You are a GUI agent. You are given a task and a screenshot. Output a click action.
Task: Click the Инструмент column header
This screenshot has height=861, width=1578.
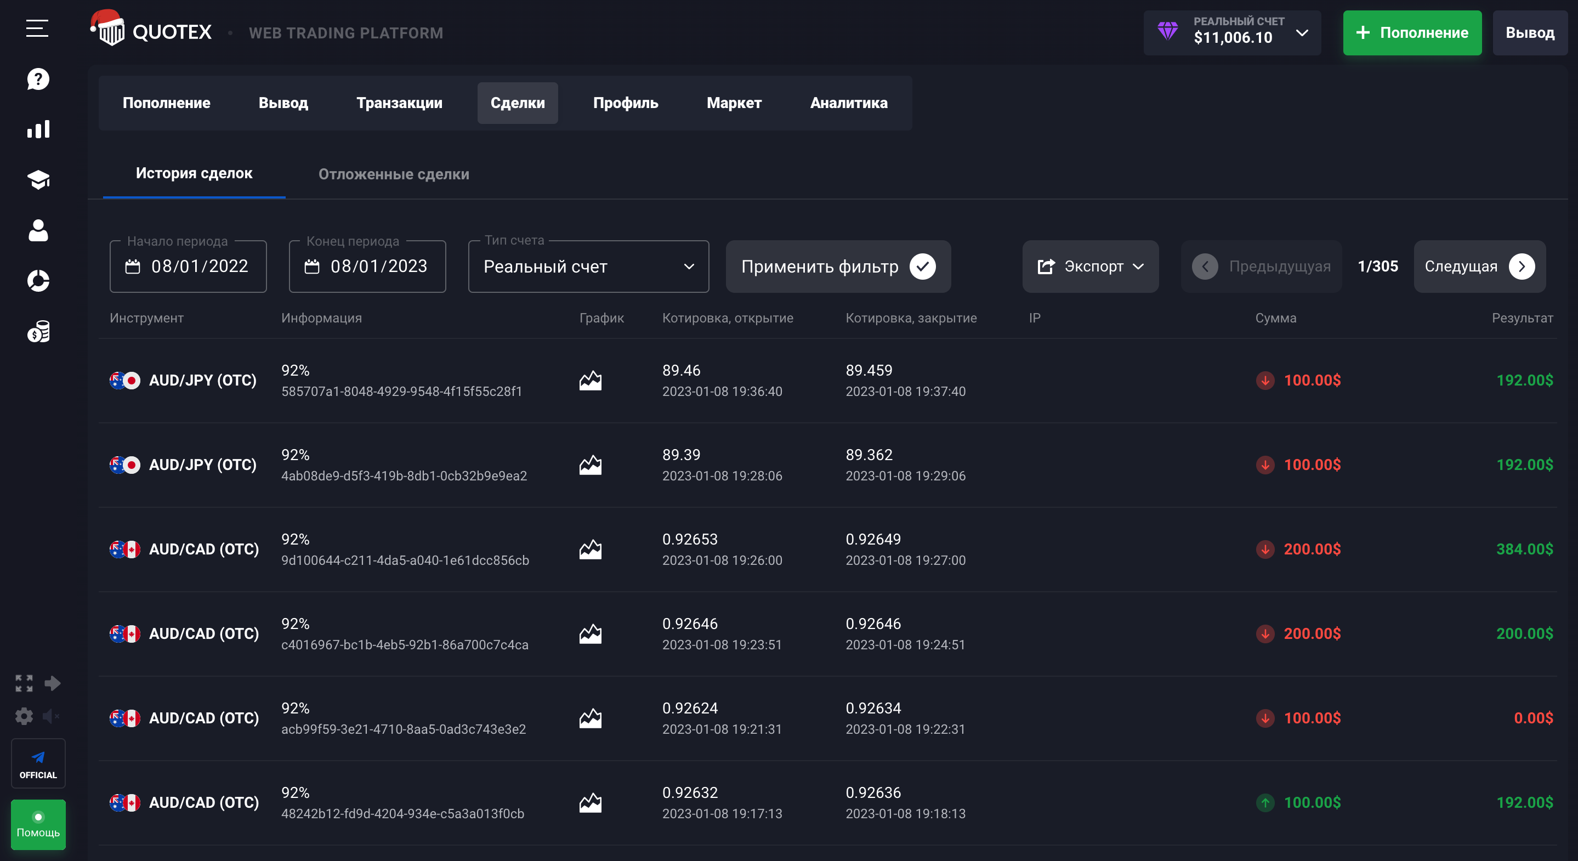click(146, 318)
